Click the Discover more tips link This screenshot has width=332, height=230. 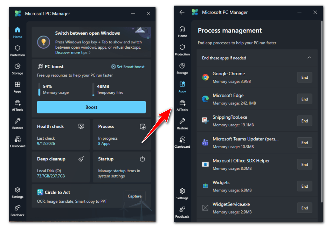(x=72, y=53)
